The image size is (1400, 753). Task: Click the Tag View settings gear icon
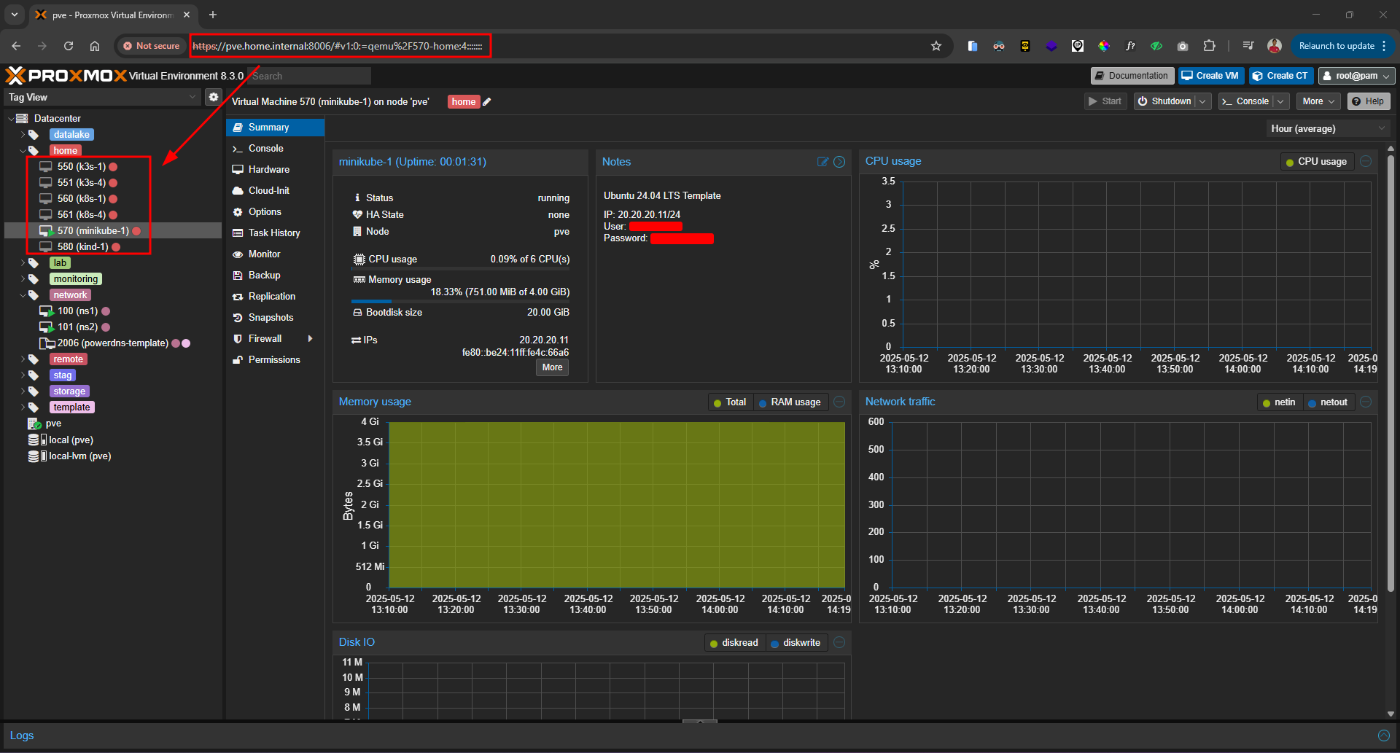point(213,97)
